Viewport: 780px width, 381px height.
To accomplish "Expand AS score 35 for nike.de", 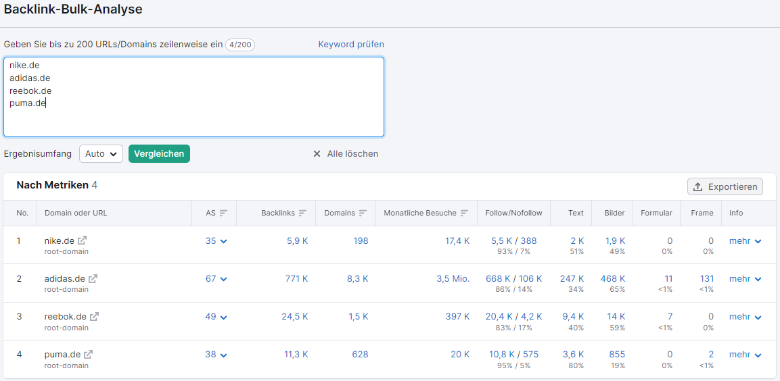I will 216,241.
